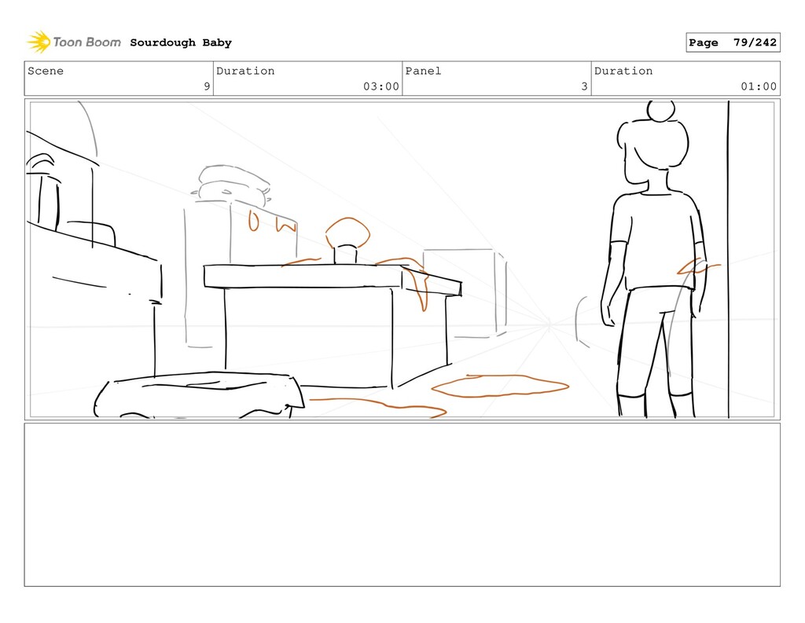Click the storyboard panel drawing
The image size is (805, 623).
pyautogui.click(x=402, y=259)
